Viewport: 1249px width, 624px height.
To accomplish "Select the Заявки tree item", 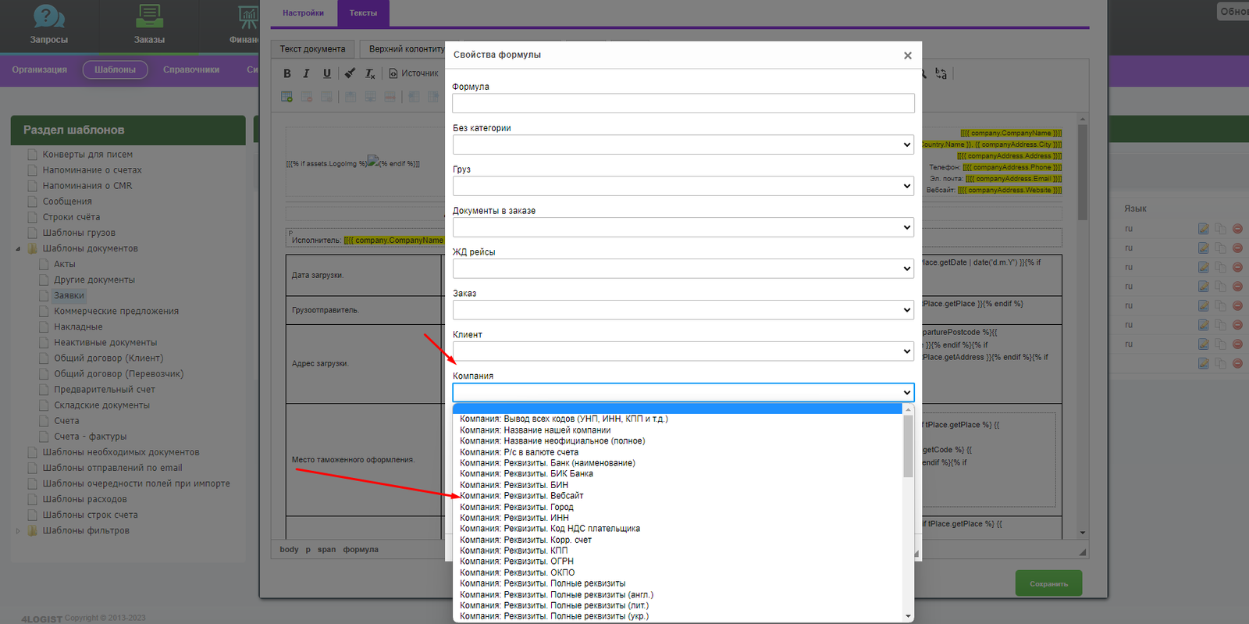I will (69, 296).
